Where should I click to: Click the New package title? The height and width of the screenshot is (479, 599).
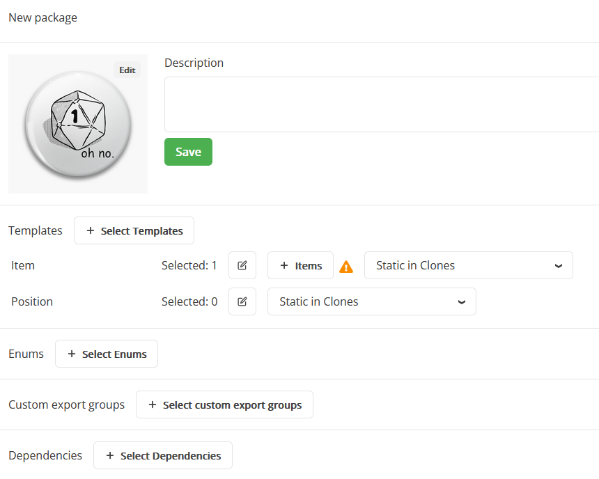click(42, 17)
